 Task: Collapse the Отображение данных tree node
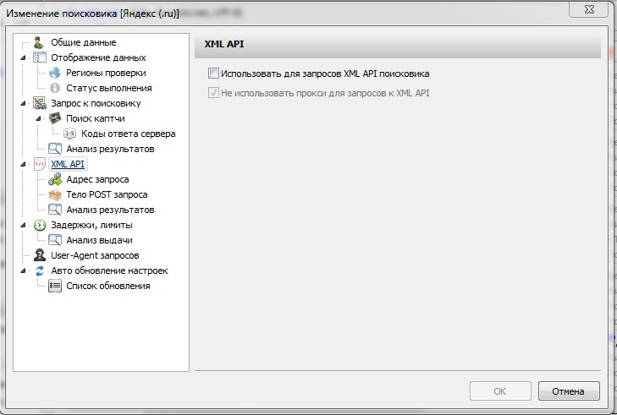tap(23, 57)
